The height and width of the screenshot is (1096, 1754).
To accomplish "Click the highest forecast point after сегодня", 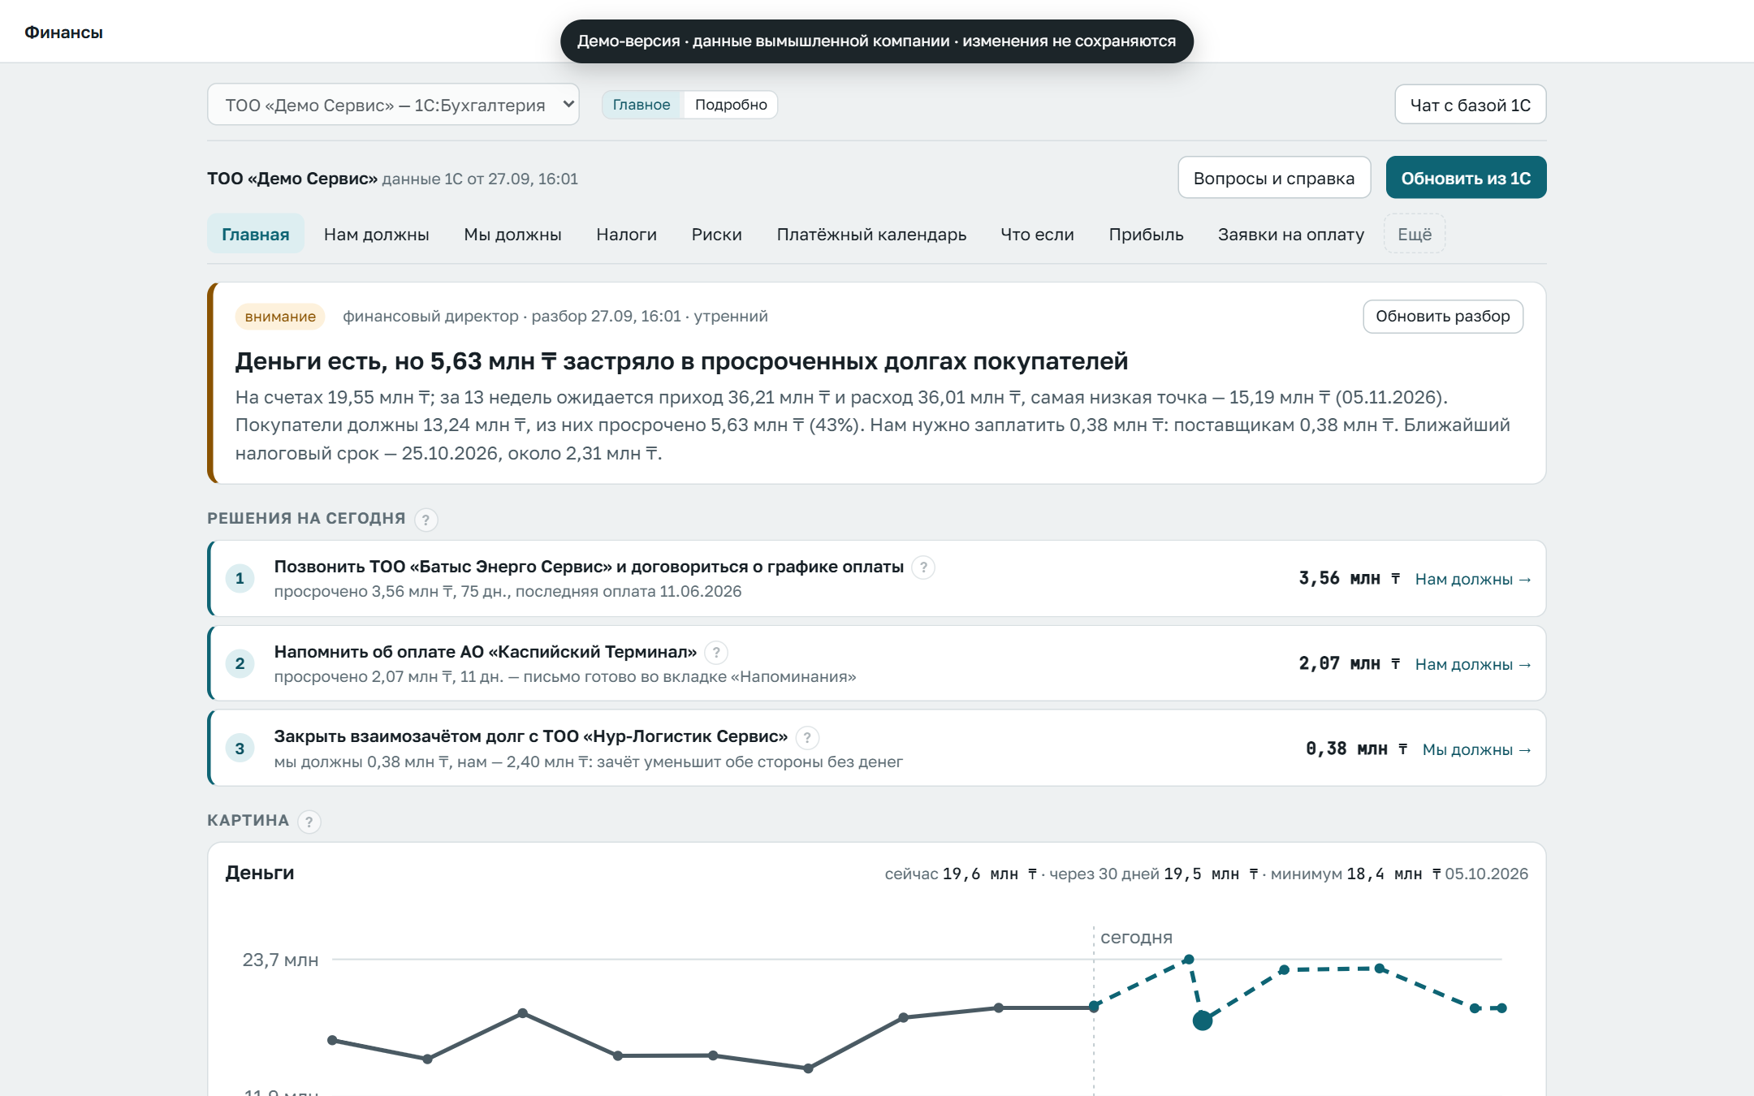I will tap(1189, 960).
